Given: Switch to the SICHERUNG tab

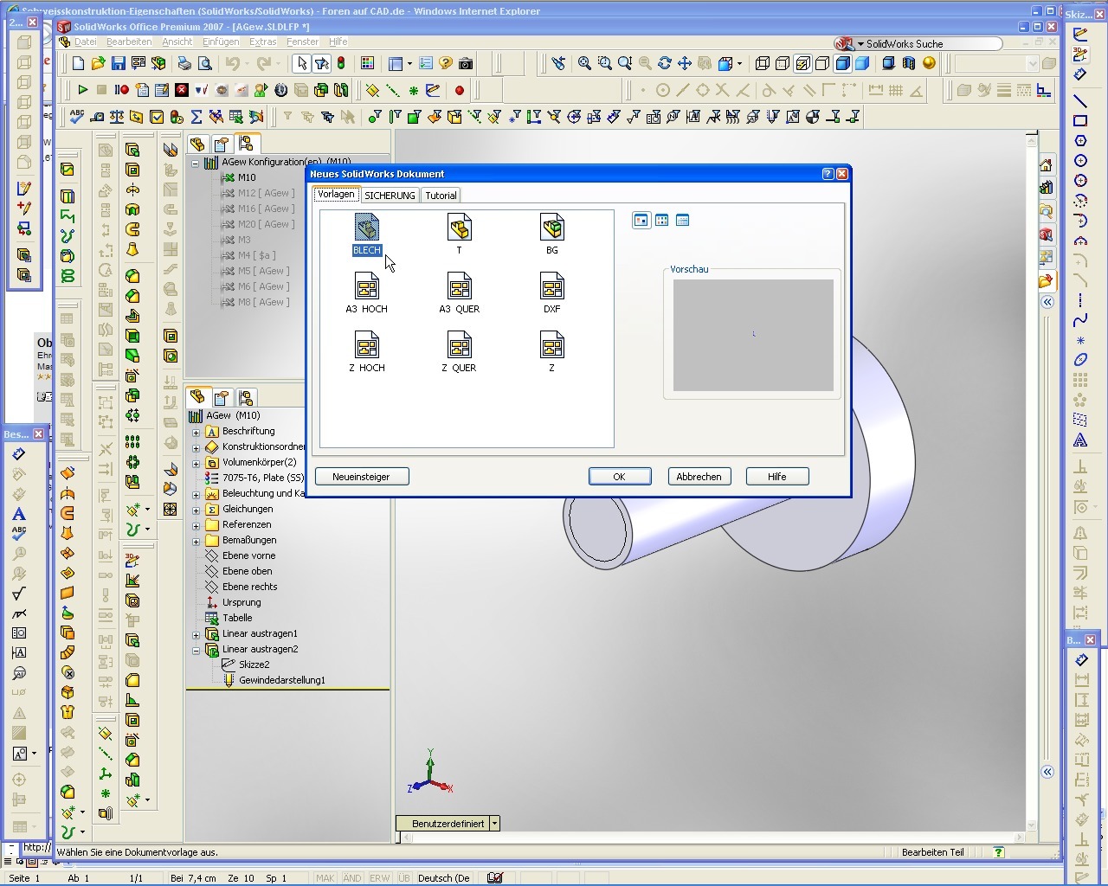Looking at the screenshot, I should tap(389, 196).
